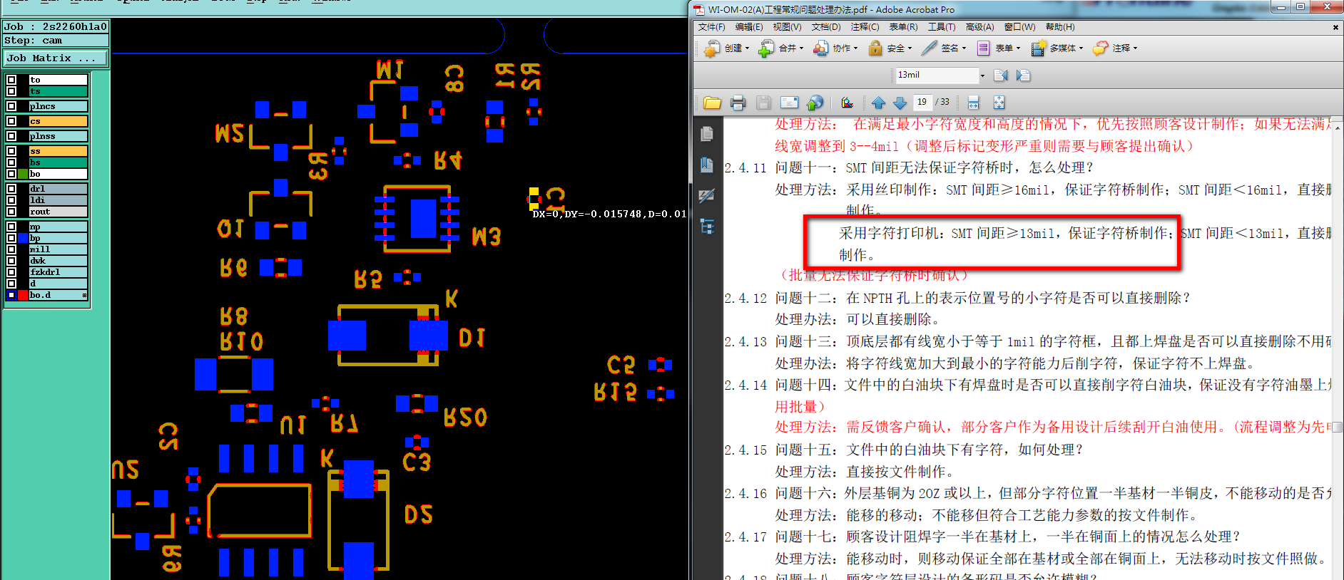Toggle the 'to' layer checkbox

[x=11, y=80]
